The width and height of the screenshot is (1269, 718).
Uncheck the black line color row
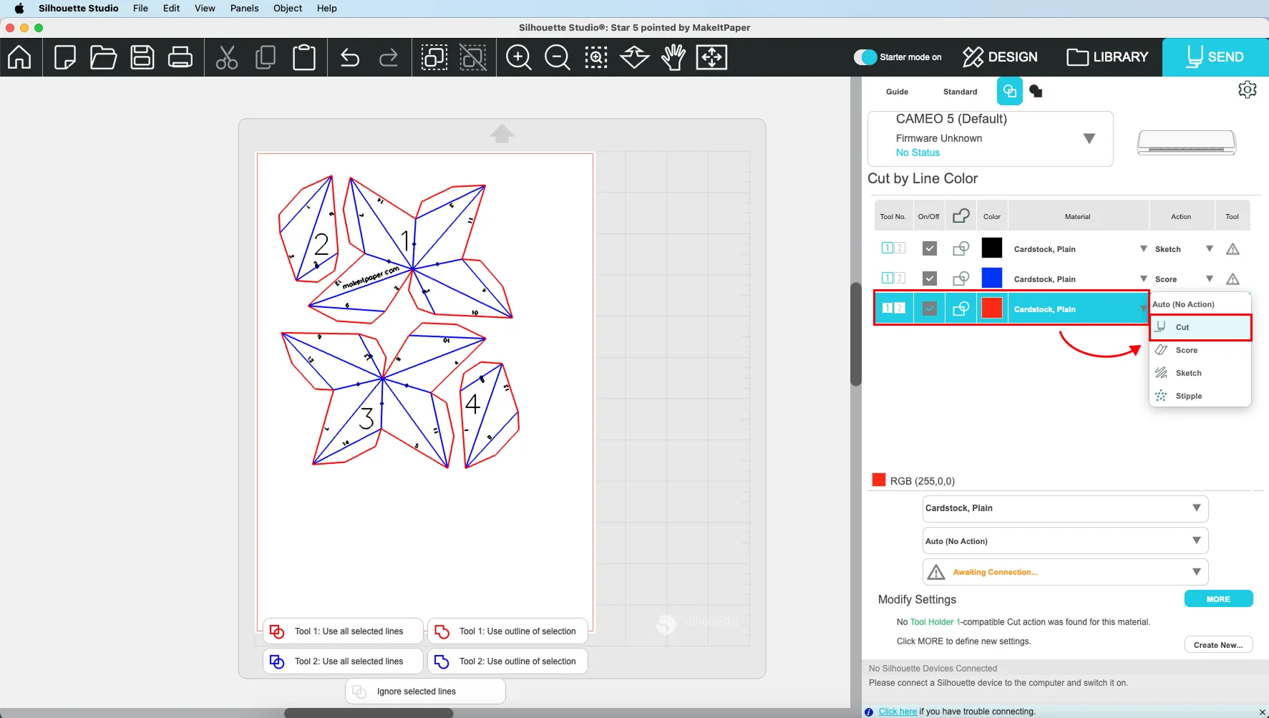[930, 248]
